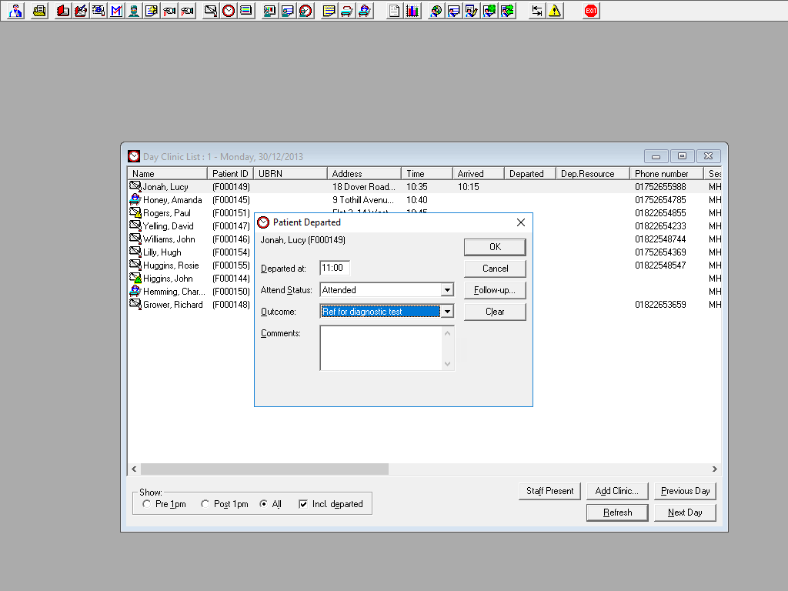Click the person with CD disc icon
788x591 pixels.
pos(436,11)
